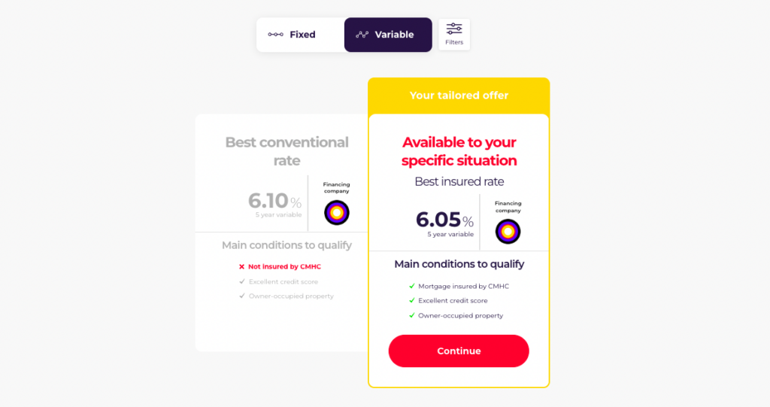The height and width of the screenshot is (407, 770).
Task: Click green checkmark beside Mortgage insured by CMHC
Action: [x=411, y=287]
